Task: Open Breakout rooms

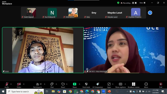Action: click(x=134, y=85)
